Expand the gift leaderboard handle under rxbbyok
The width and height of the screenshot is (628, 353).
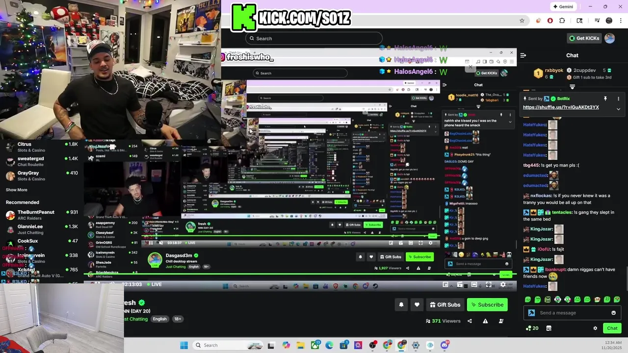click(572, 87)
